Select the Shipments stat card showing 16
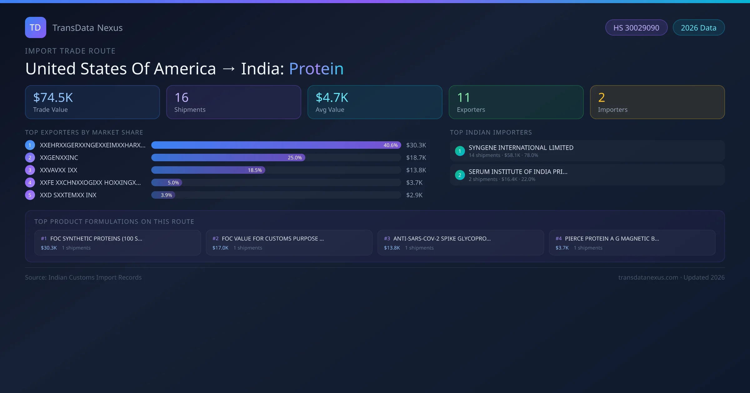Viewport: 750px width, 393px height. tap(233, 102)
